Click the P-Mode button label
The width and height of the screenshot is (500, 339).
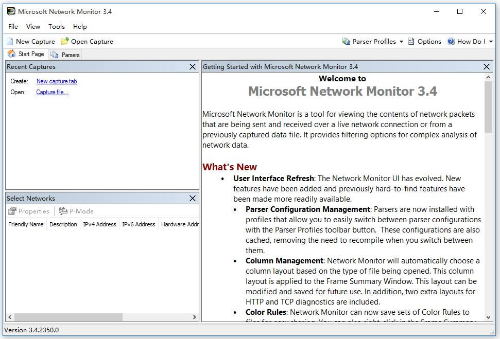point(81,211)
